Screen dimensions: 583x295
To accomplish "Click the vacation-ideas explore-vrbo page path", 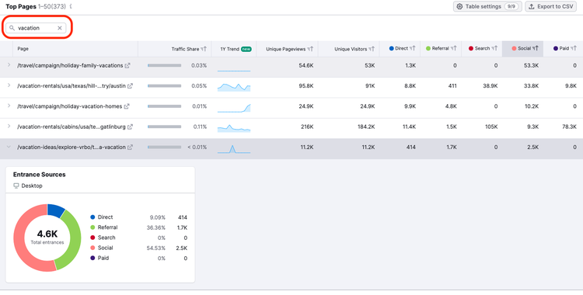I will [x=72, y=147].
